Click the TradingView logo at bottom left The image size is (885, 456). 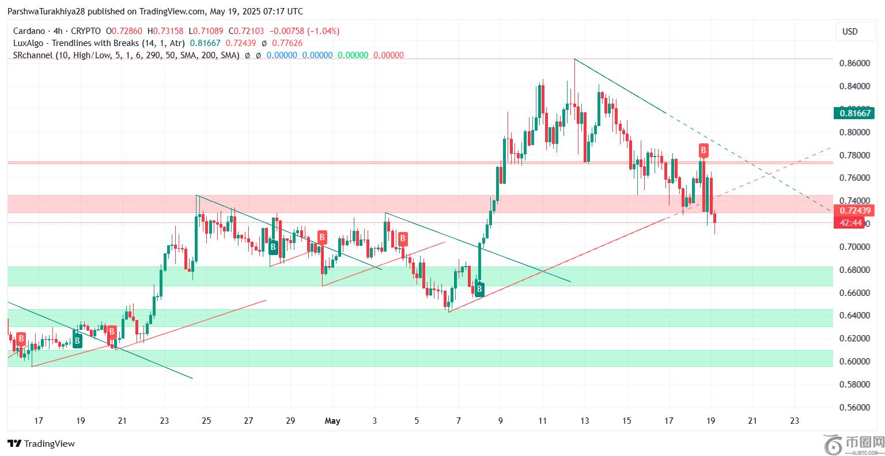pos(41,443)
